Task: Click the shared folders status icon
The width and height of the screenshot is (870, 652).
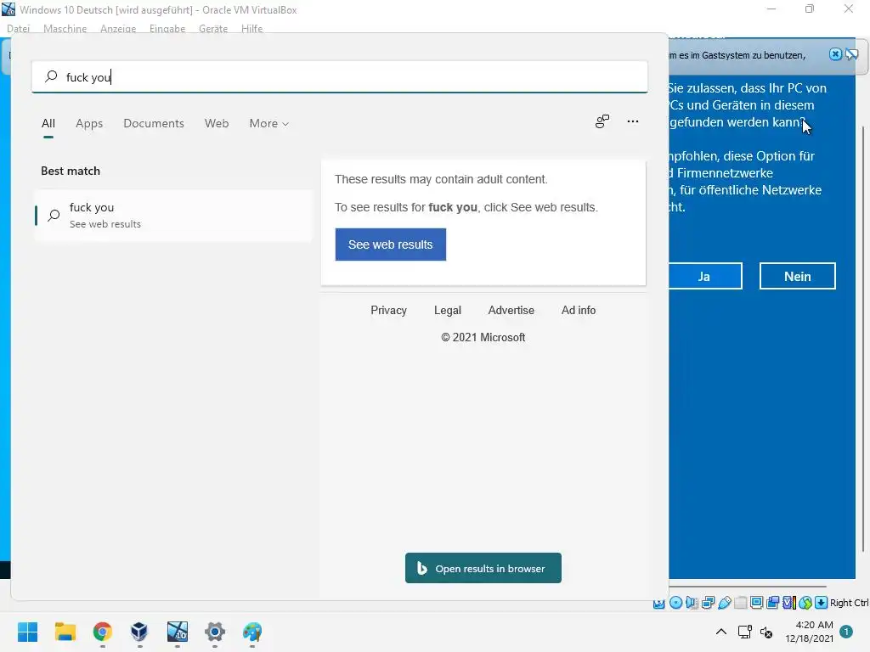Action: click(740, 603)
